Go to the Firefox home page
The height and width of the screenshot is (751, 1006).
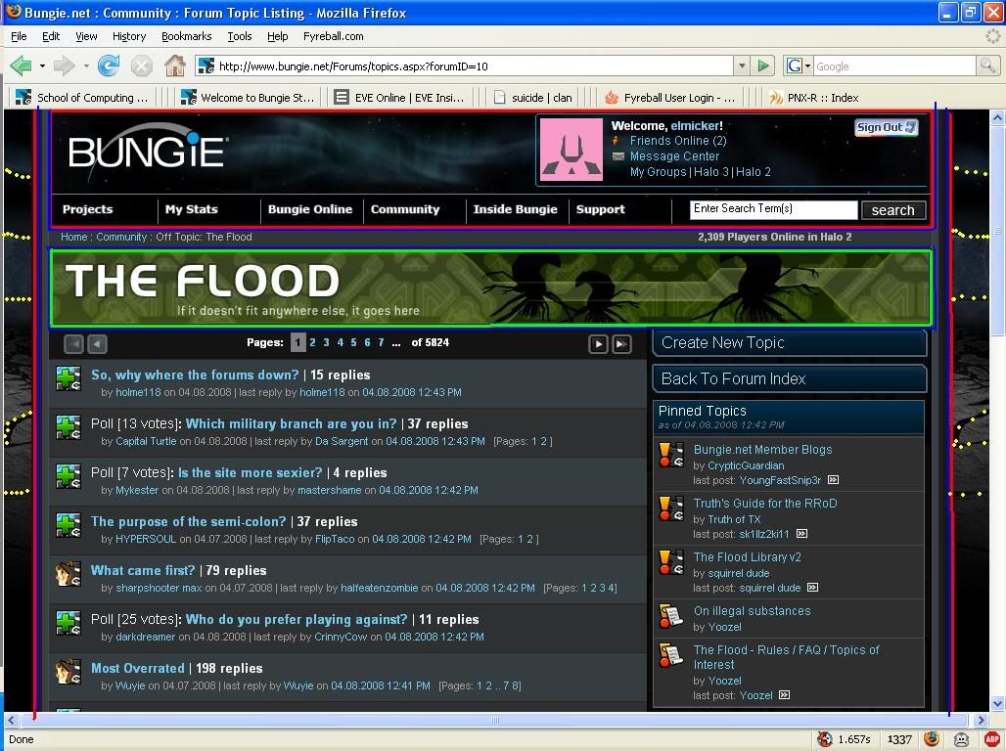[175, 66]
